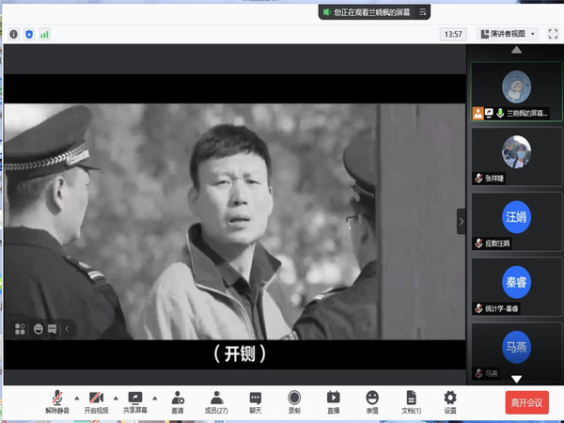Open the 演讲者视图 view dropdown

tap(508, 34)
